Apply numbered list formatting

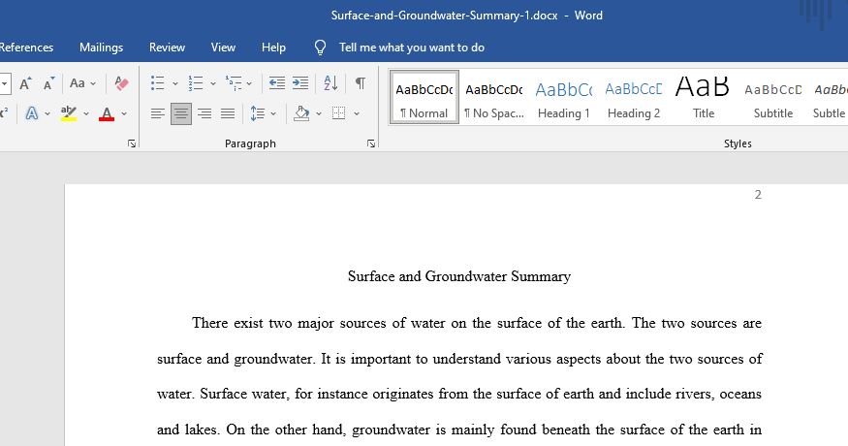point(195,83)
